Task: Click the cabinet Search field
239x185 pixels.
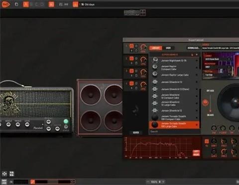Action: 174,131
